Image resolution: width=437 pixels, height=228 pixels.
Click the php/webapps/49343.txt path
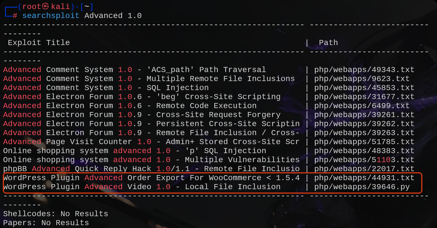pos(364,70)
